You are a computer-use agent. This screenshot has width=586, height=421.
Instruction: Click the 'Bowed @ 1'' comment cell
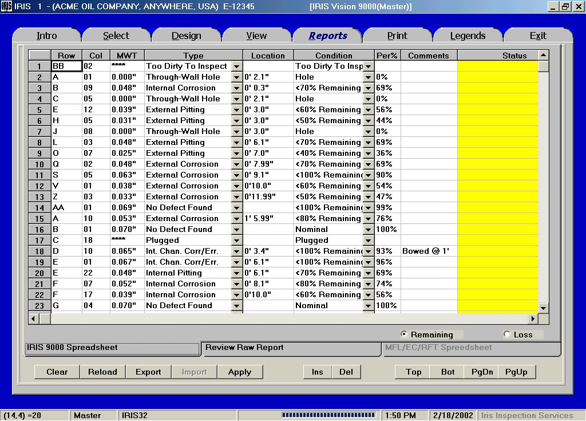coord(429,251)
